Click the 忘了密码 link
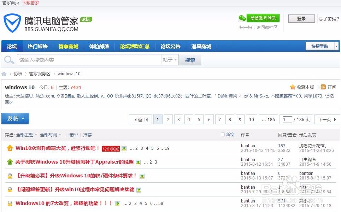Screen dimensions: 341x212 click(x=329, y=19)
